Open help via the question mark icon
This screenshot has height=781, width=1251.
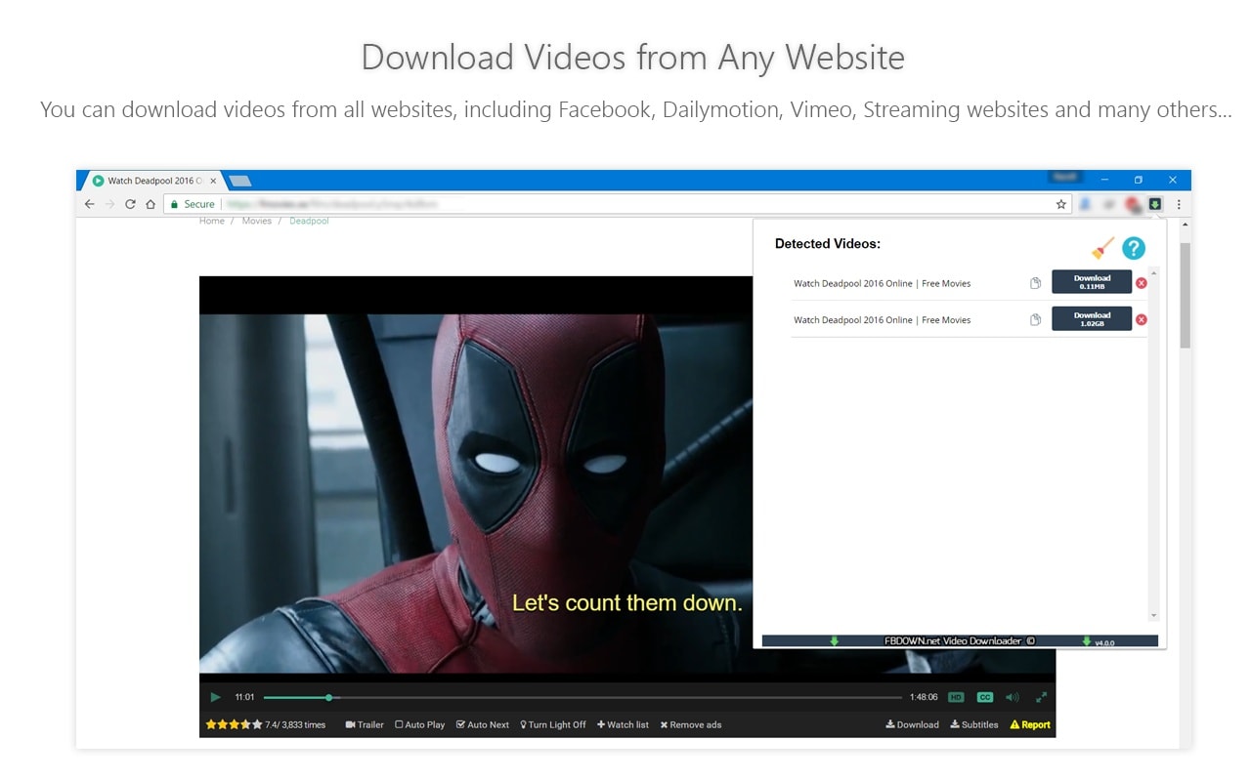1133,248
